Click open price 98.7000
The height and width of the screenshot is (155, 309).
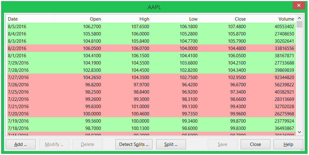tap(93, 128)
